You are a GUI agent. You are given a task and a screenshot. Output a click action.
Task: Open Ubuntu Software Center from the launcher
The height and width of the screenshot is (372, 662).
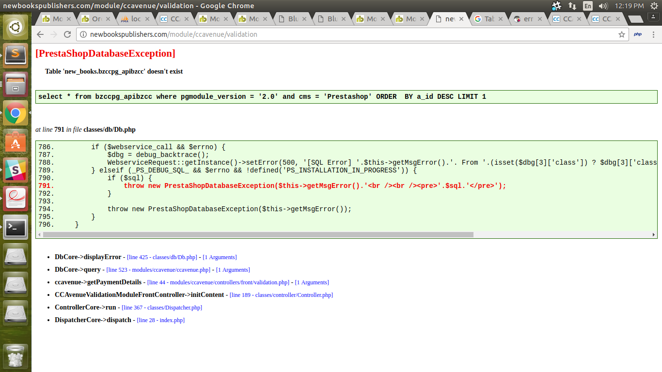[x=16, y=141]
